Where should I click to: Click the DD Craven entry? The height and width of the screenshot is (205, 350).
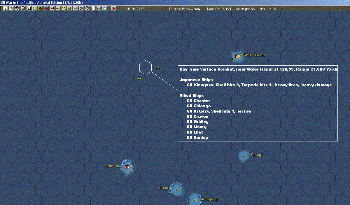[197, 117]
